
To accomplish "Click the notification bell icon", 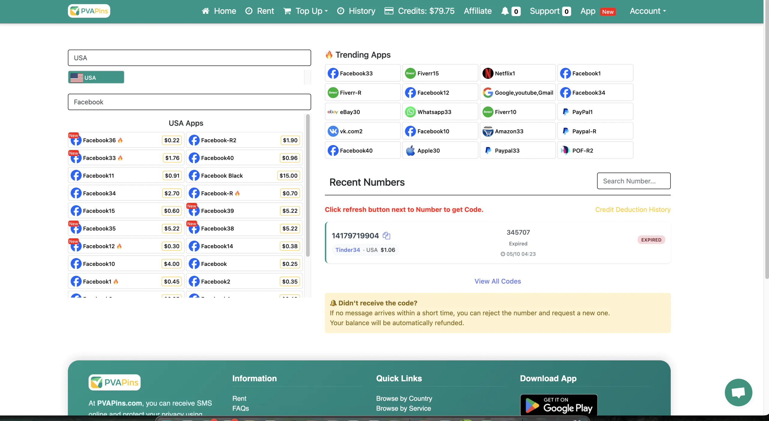I will tap(505, 11).
